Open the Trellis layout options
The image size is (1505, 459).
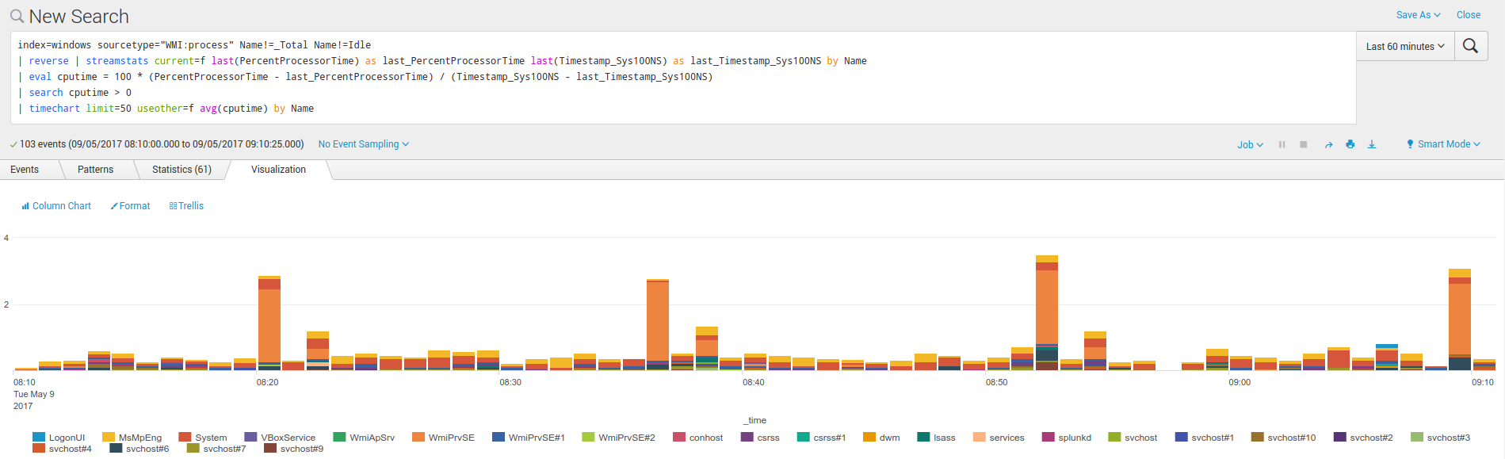click(186, 206)
